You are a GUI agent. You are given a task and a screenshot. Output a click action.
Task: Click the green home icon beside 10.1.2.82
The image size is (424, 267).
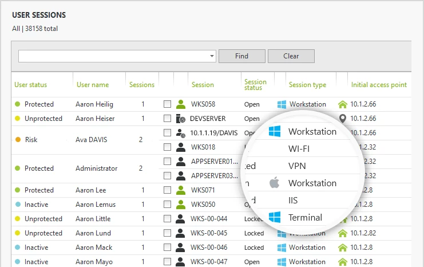343,233
